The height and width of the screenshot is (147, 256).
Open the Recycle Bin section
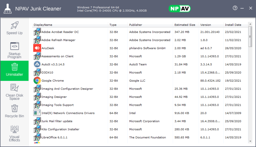[14, 109]
